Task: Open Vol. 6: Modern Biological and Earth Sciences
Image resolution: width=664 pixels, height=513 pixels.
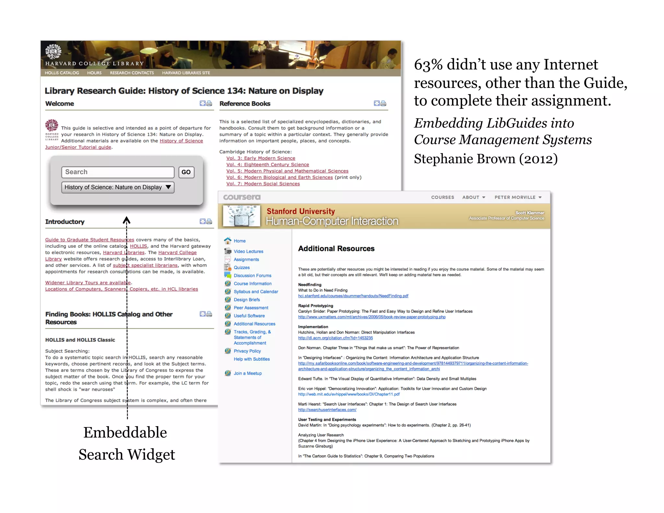Action: (279, 177)
